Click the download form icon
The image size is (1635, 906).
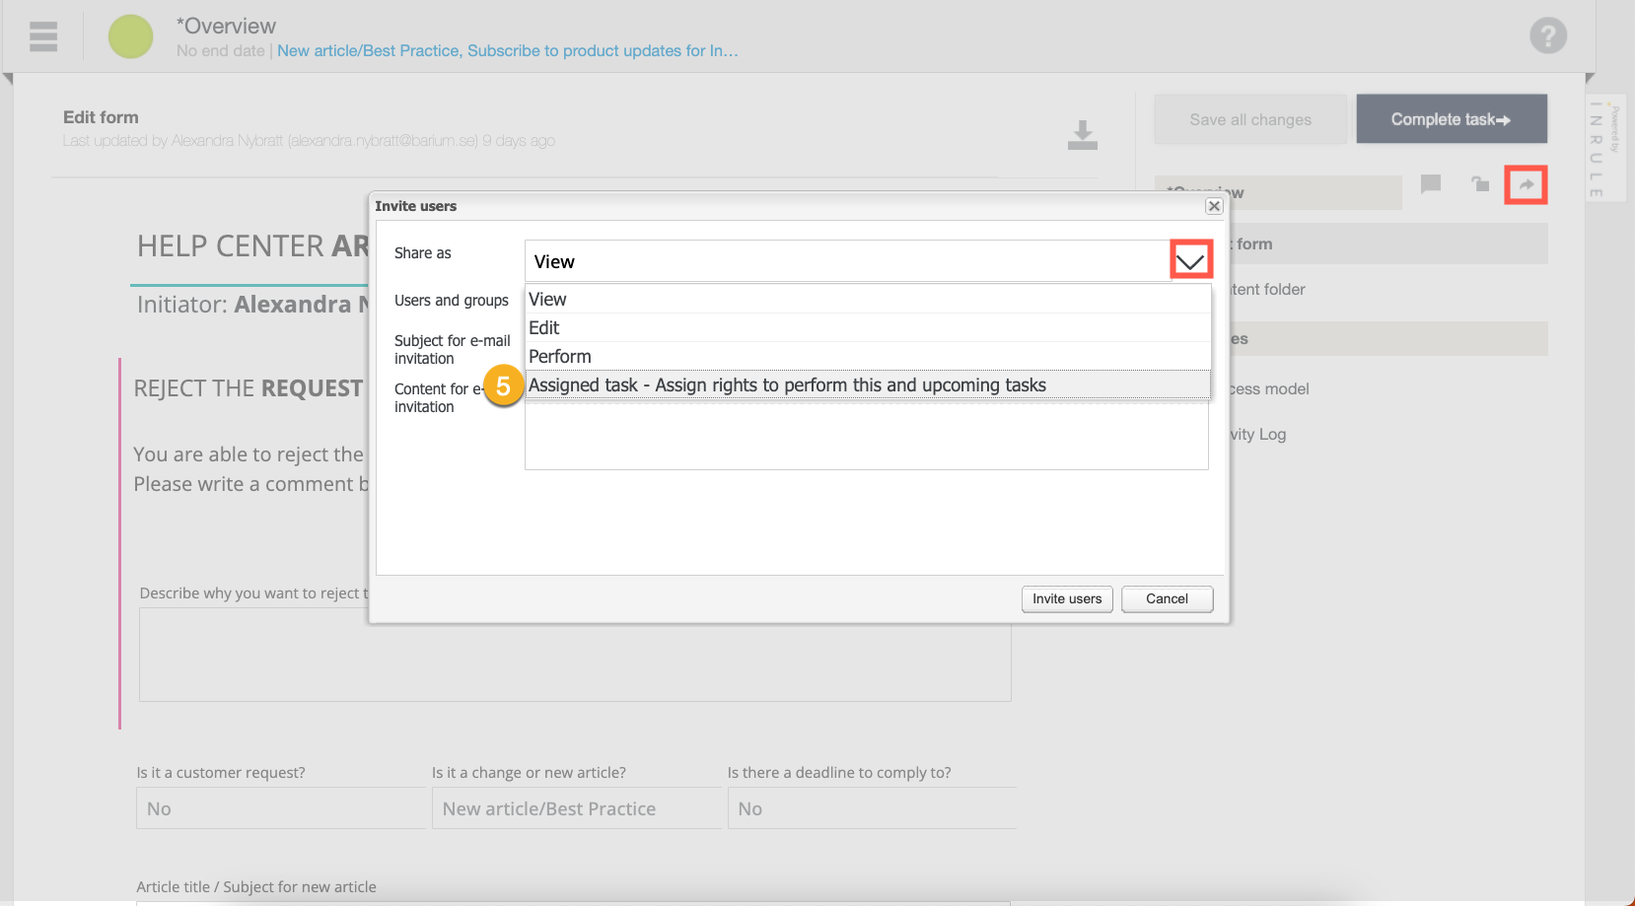(1082, 135)
